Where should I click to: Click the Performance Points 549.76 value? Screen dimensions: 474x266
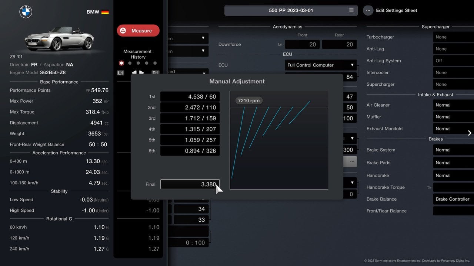pyautogui.click(x=97, y=90)
